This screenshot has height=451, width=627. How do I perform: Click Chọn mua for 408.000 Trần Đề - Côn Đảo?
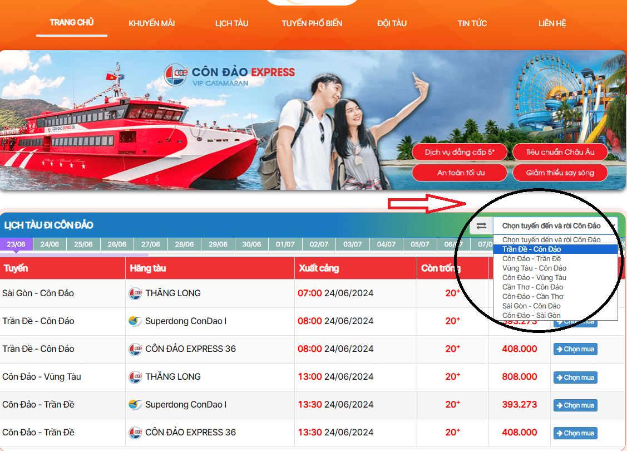(575, 349)
